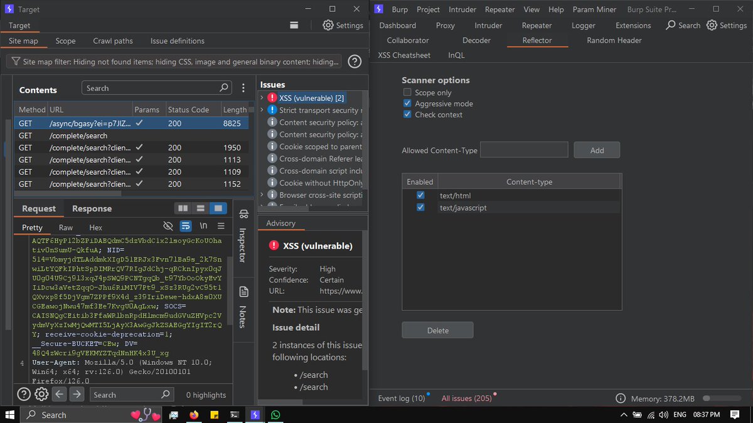753x423 pixels.
Task: Switch to the Scope tab
Action: [65, 41]
